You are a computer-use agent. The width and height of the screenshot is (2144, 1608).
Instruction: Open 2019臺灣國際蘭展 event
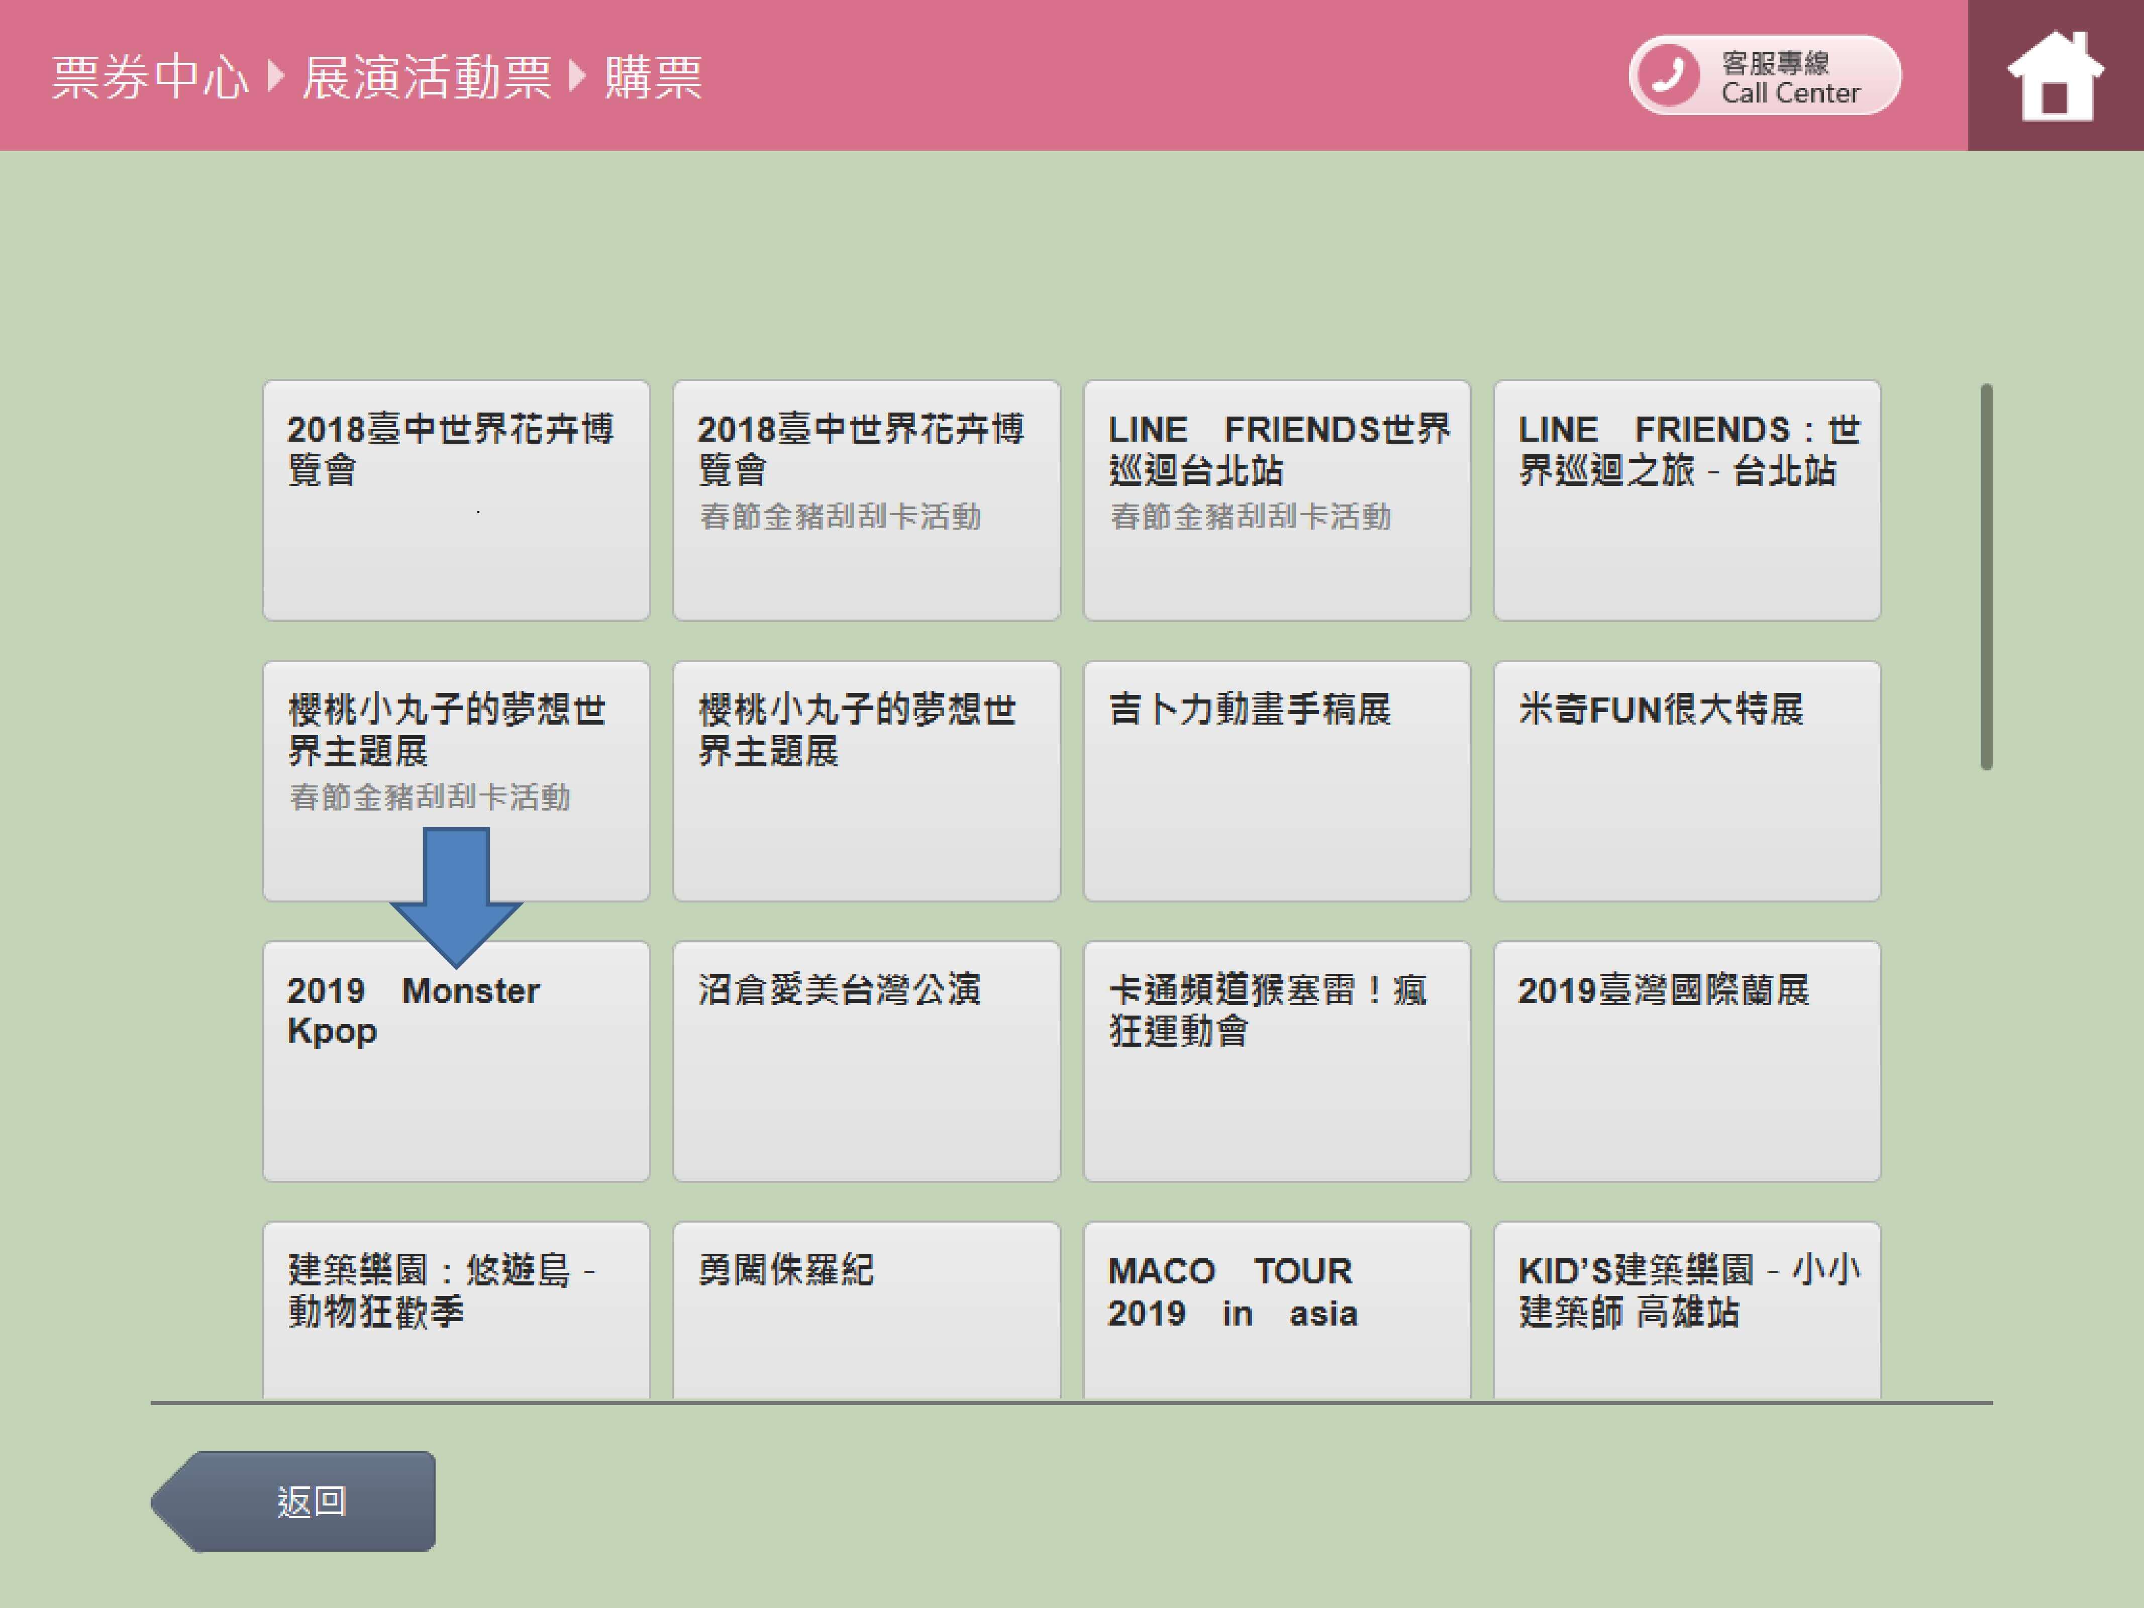pos(1687,1061)
